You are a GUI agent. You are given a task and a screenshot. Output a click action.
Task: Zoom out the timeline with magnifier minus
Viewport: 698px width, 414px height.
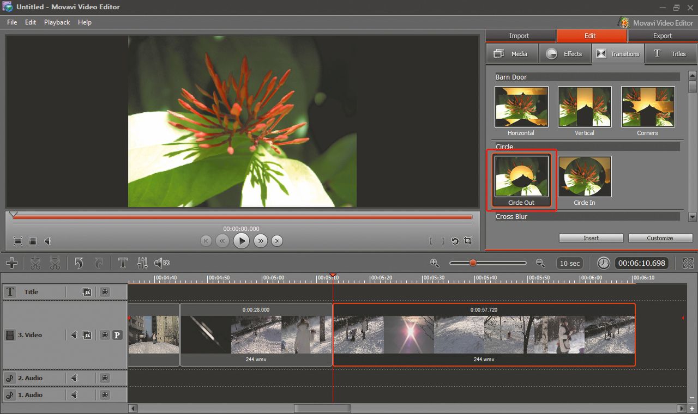point(540,263)
